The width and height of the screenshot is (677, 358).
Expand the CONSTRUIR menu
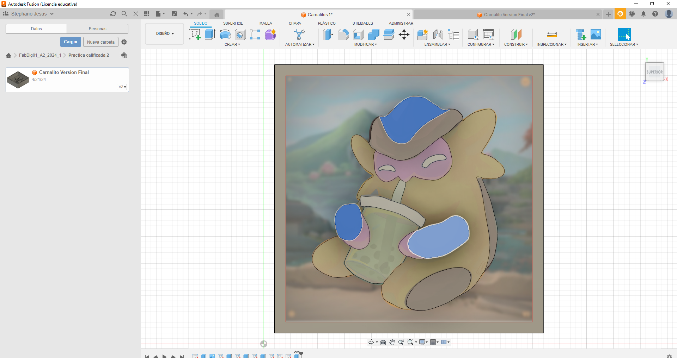coord(516,44)
